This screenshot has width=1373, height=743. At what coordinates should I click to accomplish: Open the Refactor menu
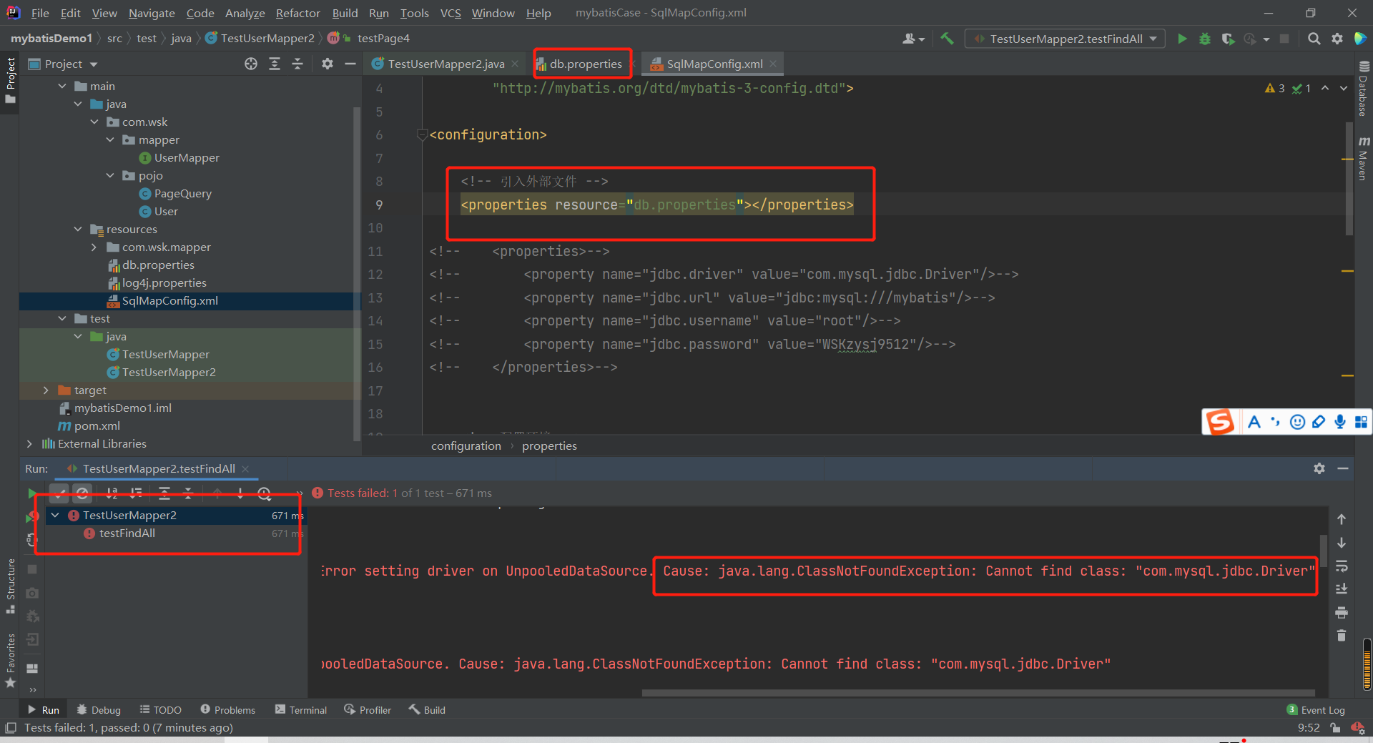tap(297, 13)
